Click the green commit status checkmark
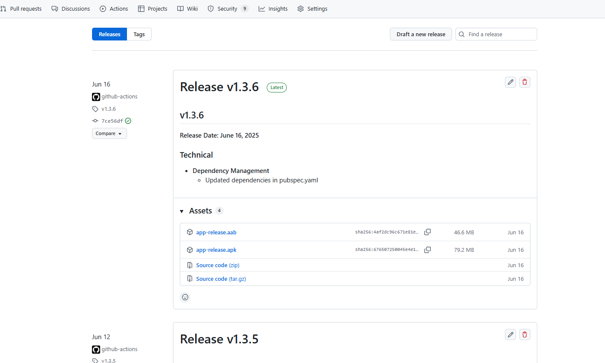 tap(128, 121)
